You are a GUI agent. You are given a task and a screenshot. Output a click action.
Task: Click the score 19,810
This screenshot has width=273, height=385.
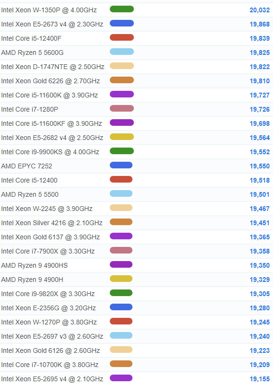260,81
